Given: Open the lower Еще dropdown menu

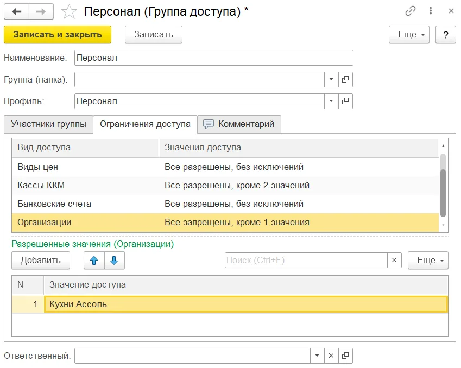Looking at the screenshot, I should [428, 261].
